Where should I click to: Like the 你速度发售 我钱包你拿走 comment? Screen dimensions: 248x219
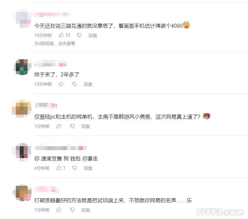[x=59, y=168]
